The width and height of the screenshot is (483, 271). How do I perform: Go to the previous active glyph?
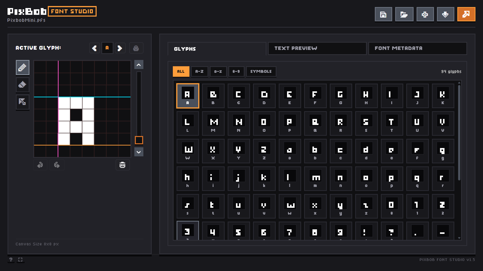pyautogui.click(x=94, y=48)
